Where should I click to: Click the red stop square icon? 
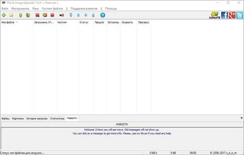(52, 15)
